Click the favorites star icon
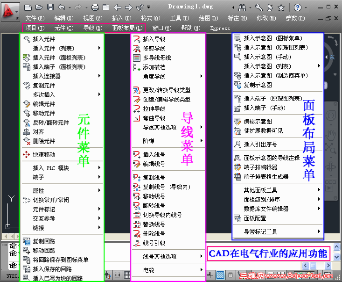 tap(281, 8)
